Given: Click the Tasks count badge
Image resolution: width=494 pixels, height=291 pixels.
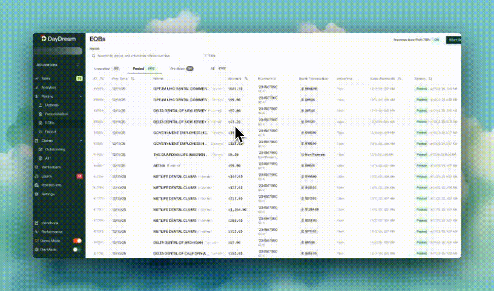Looking at the screenshot, I should coord(79,78).
